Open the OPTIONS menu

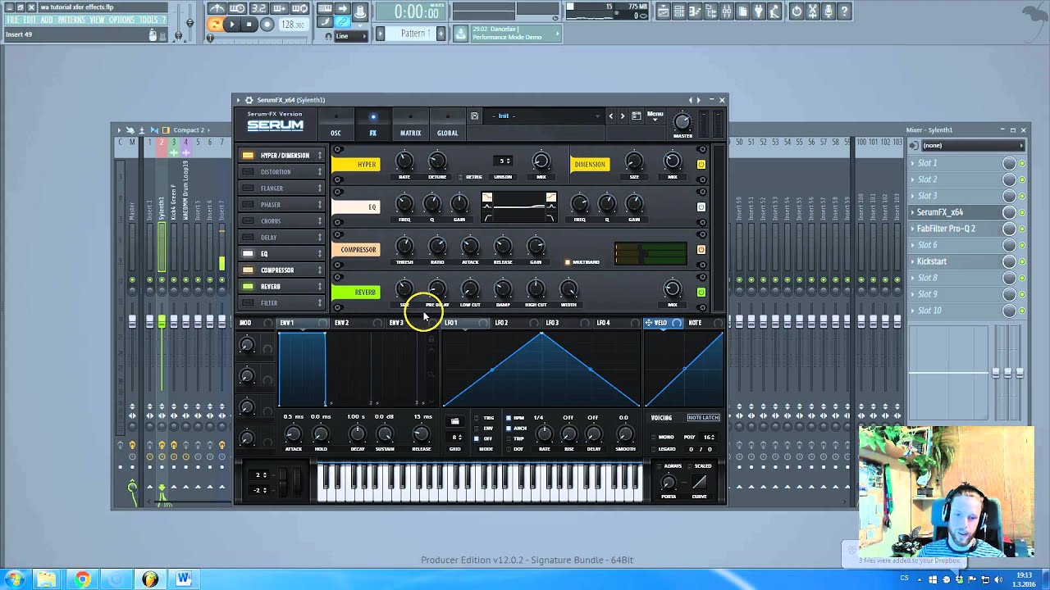coord(121,20)
